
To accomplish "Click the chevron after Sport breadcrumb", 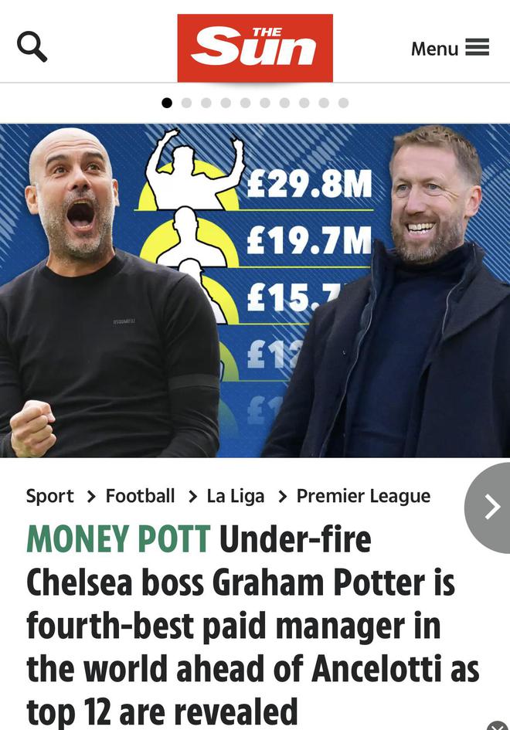I will (x=91, y=497).
